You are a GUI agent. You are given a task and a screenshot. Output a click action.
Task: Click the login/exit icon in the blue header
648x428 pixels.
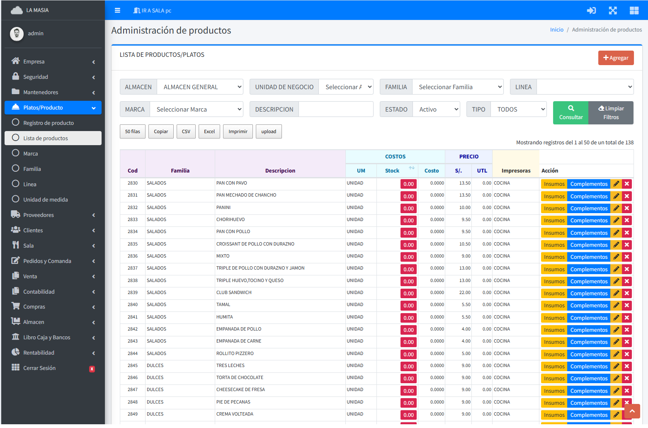pos(592,10)
